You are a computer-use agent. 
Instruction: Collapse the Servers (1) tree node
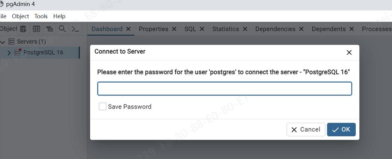pos(3,42)
